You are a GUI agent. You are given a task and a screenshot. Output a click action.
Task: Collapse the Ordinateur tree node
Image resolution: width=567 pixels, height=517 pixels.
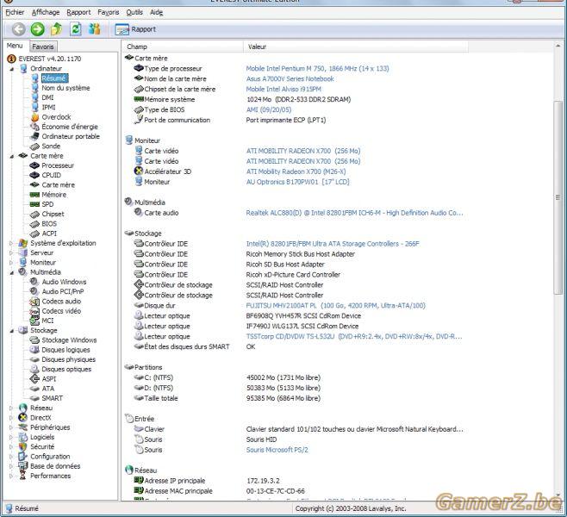point(11,69)
